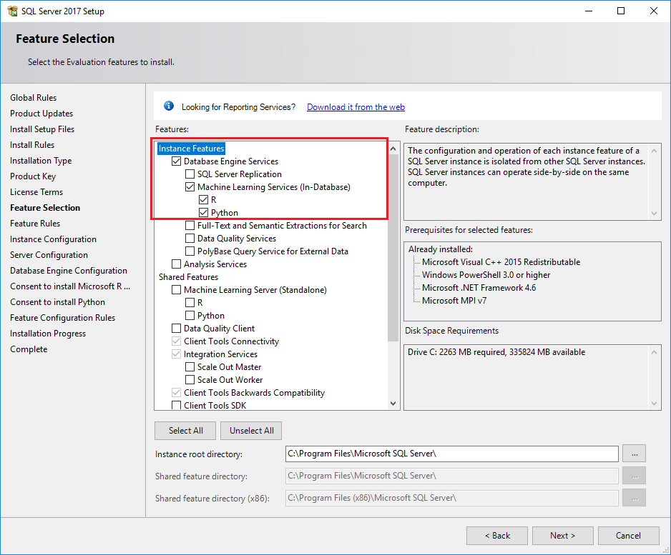Click down arrow of Feature description scrollbar
The image size is (671, 555).
[x=654, y=213]
